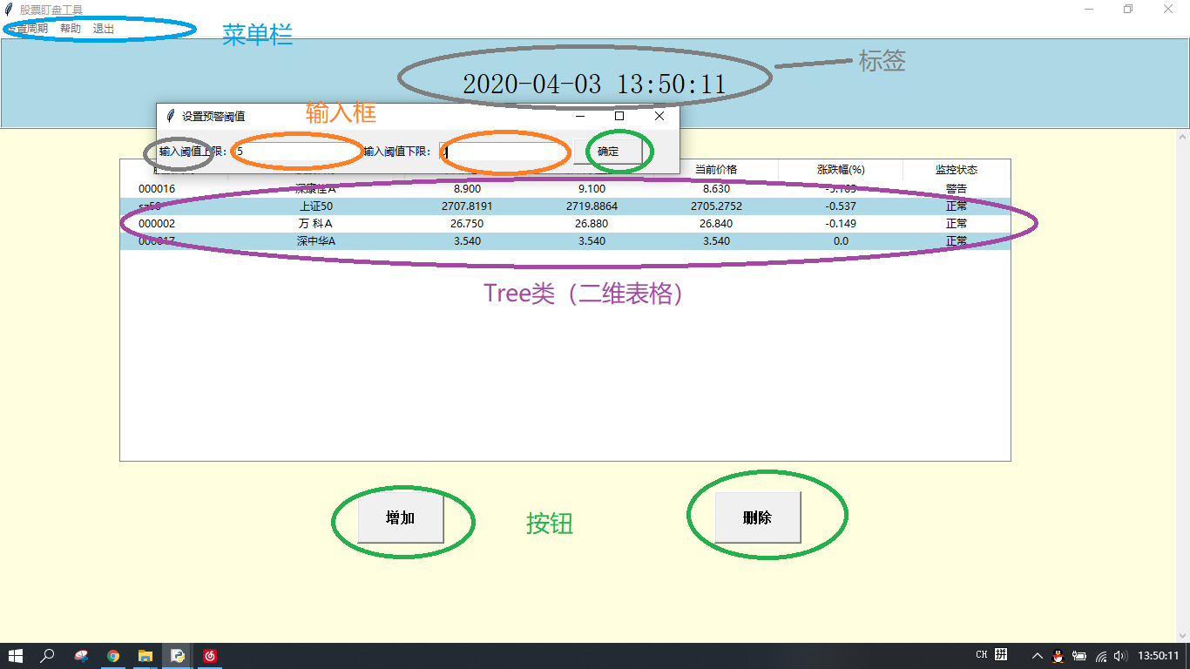Click the 2719.8864 price cell
This screenshot has width=1190, height=669.
coord(592,206)
